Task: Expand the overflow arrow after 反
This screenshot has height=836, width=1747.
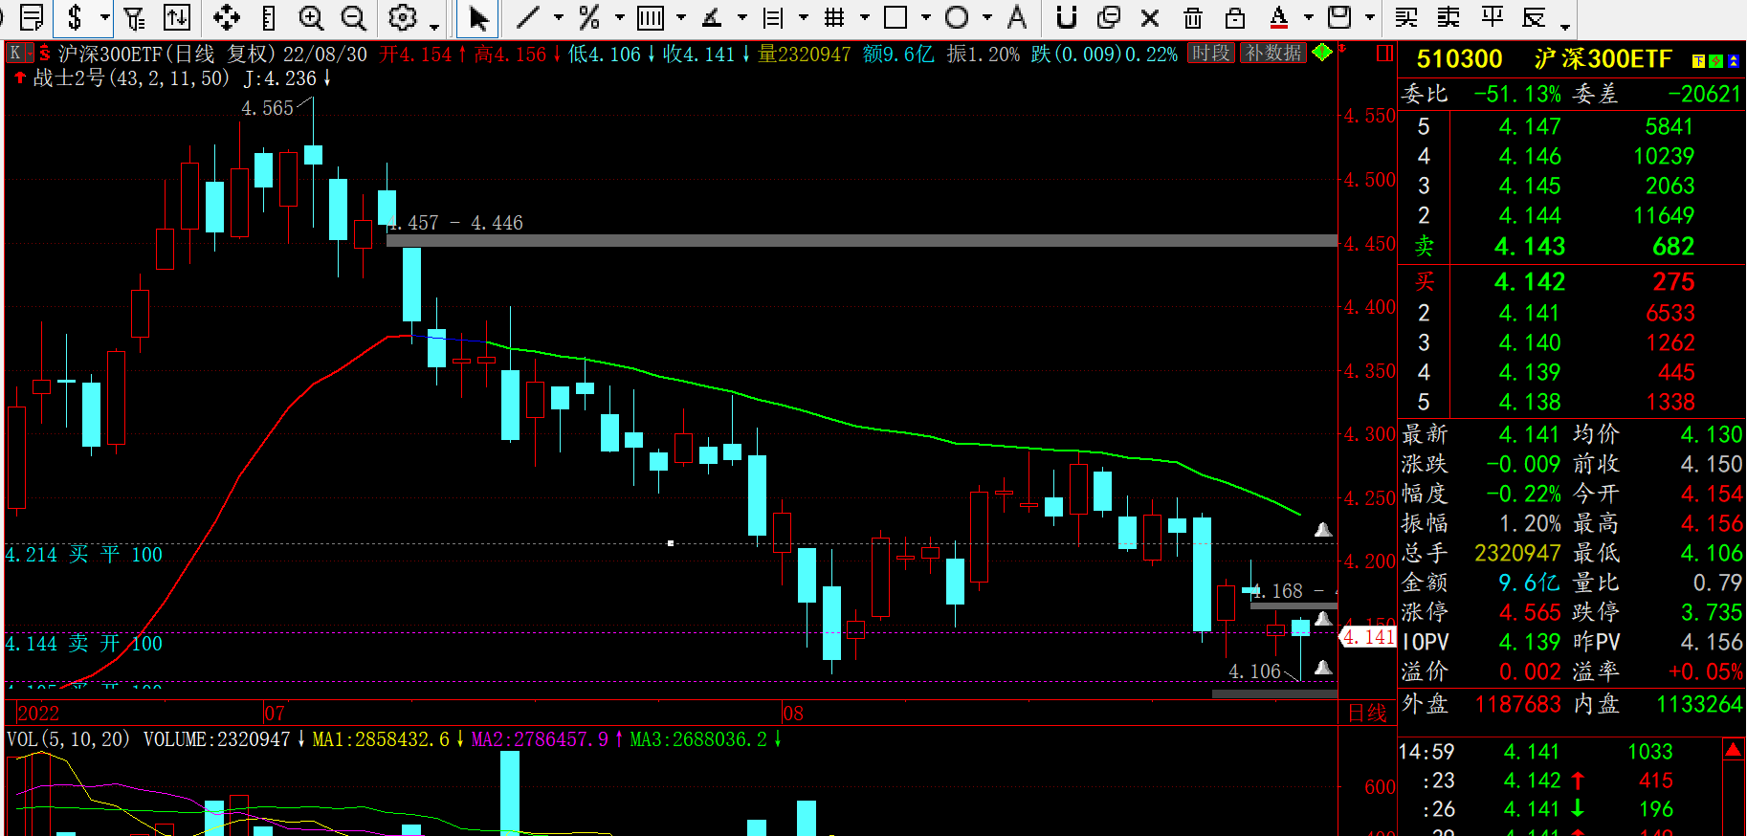Action: click(x=1564, y=26)
